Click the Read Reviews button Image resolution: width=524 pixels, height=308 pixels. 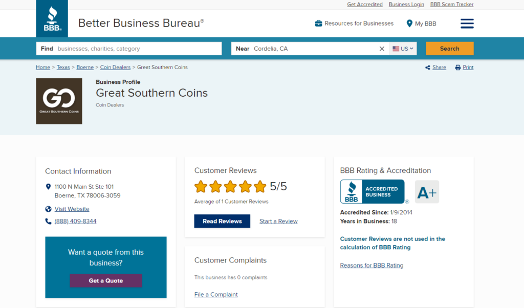[x=222, y=221]
